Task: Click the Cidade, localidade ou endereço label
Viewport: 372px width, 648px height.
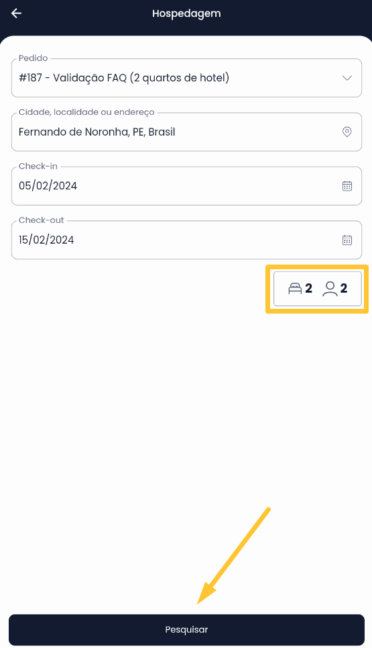Action: [x=86, y=112]
